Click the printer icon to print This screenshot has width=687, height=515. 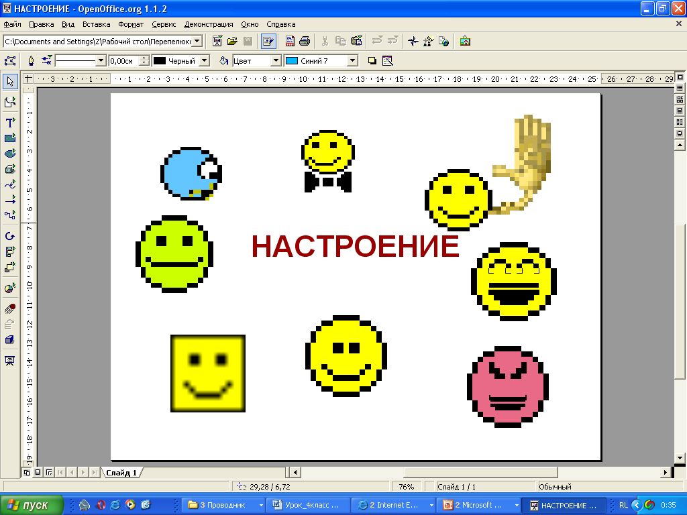(x=305, y=41)
